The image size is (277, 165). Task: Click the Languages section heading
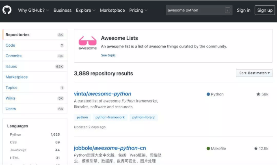(17, 126)
